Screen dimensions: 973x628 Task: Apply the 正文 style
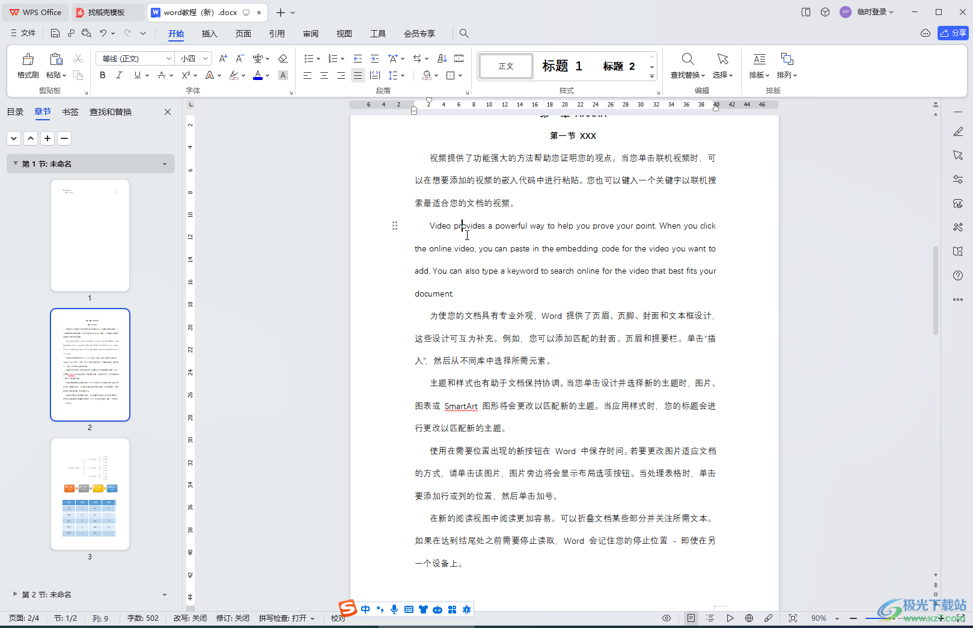click(x=506, y=66)
